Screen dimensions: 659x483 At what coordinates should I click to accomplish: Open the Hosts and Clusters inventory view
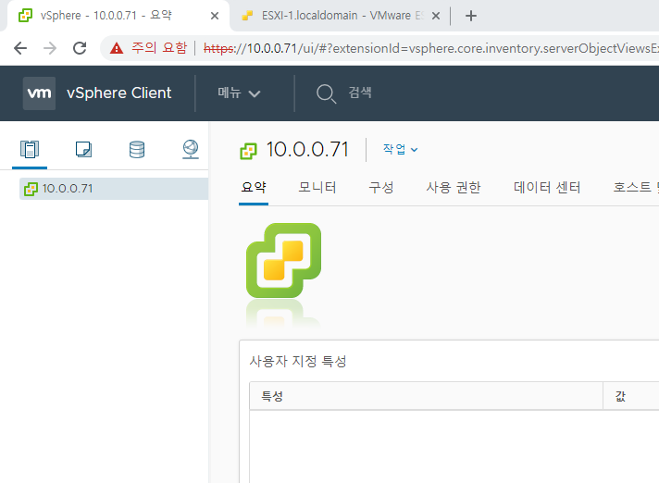coord(30,149)
